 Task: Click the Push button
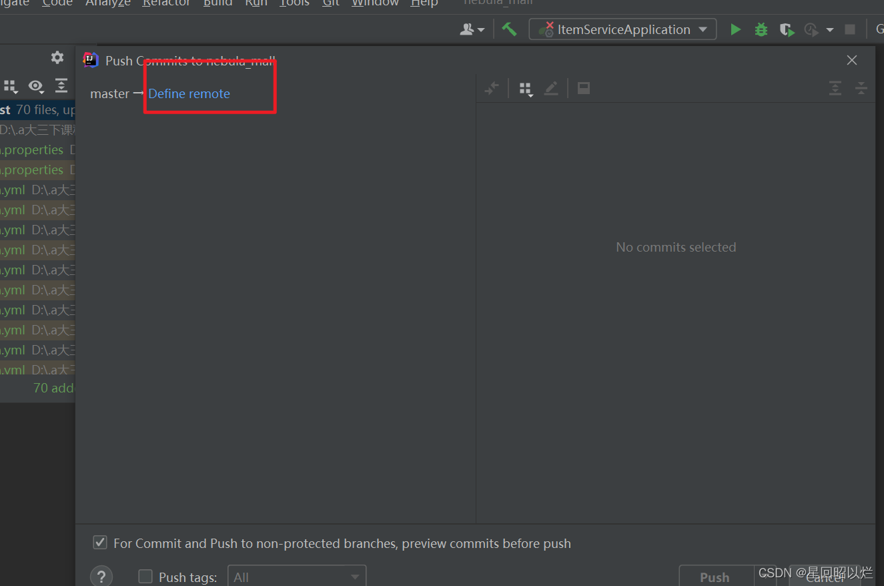[x=715, y=577]
